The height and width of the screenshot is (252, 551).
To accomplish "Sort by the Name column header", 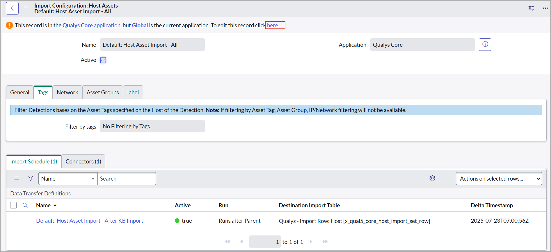I will (43, 205).
